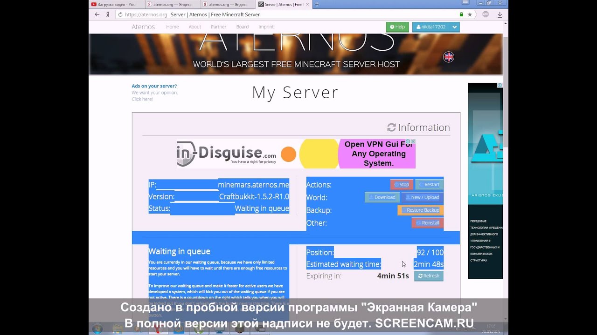The height and width of the screenshot is (335, 597).
Task: Open the browser downloads arrow icon
Action: 500,14
